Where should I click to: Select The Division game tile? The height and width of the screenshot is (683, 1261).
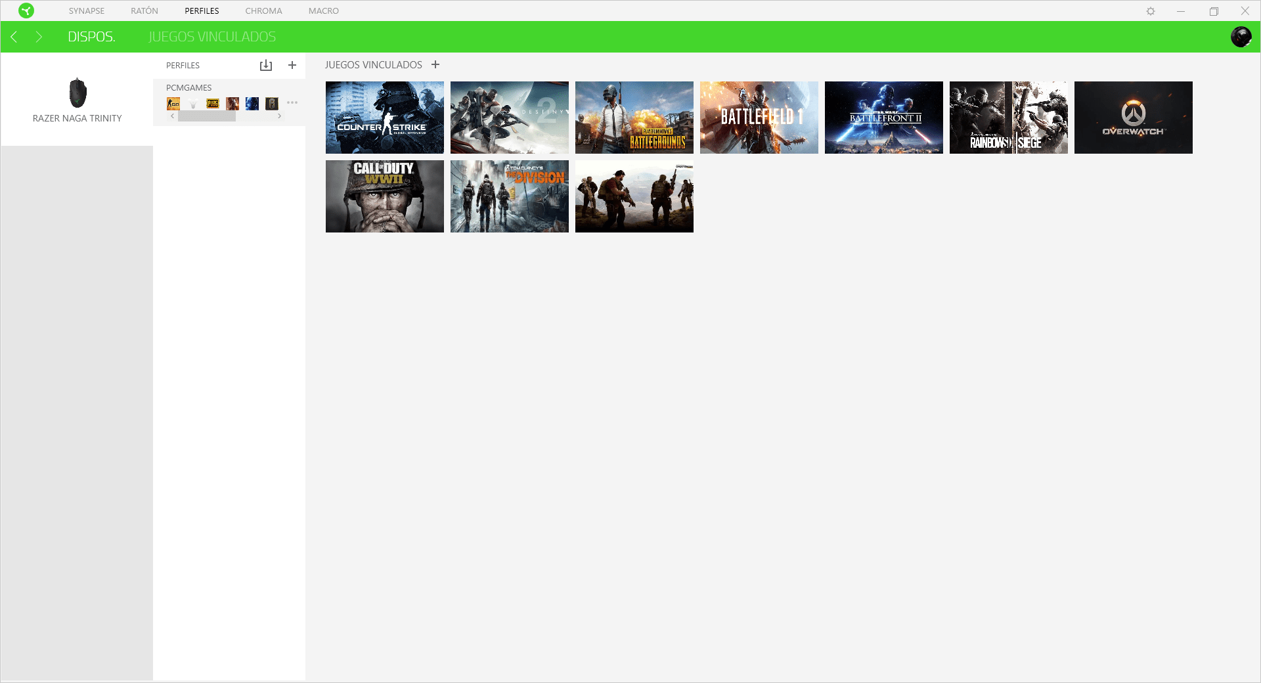pos(510,196)
